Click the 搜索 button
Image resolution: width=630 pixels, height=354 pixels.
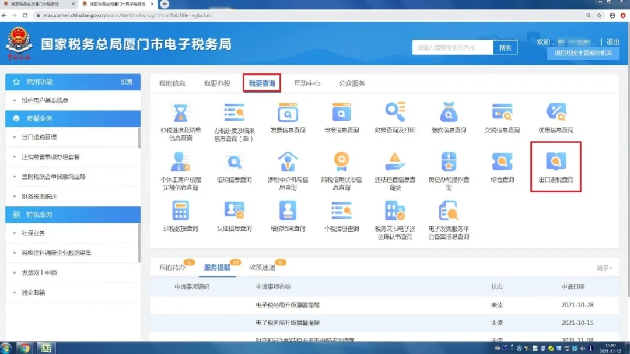[x=505, y=48]
